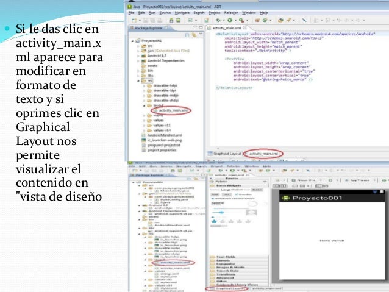The image size is (389, 292).
Task: Open Form Widgets palette category
Action: [x=239, y=185]
